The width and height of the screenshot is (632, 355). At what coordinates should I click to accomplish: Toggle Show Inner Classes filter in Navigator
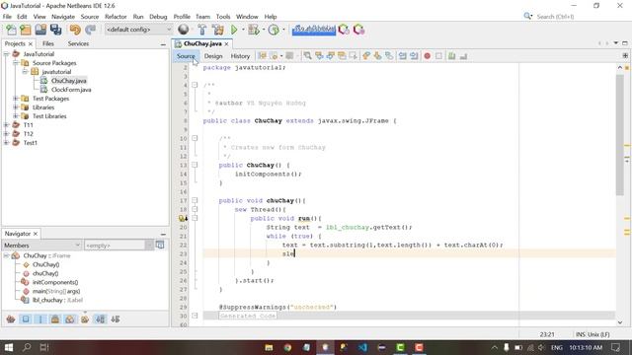[x=70, y=319]
